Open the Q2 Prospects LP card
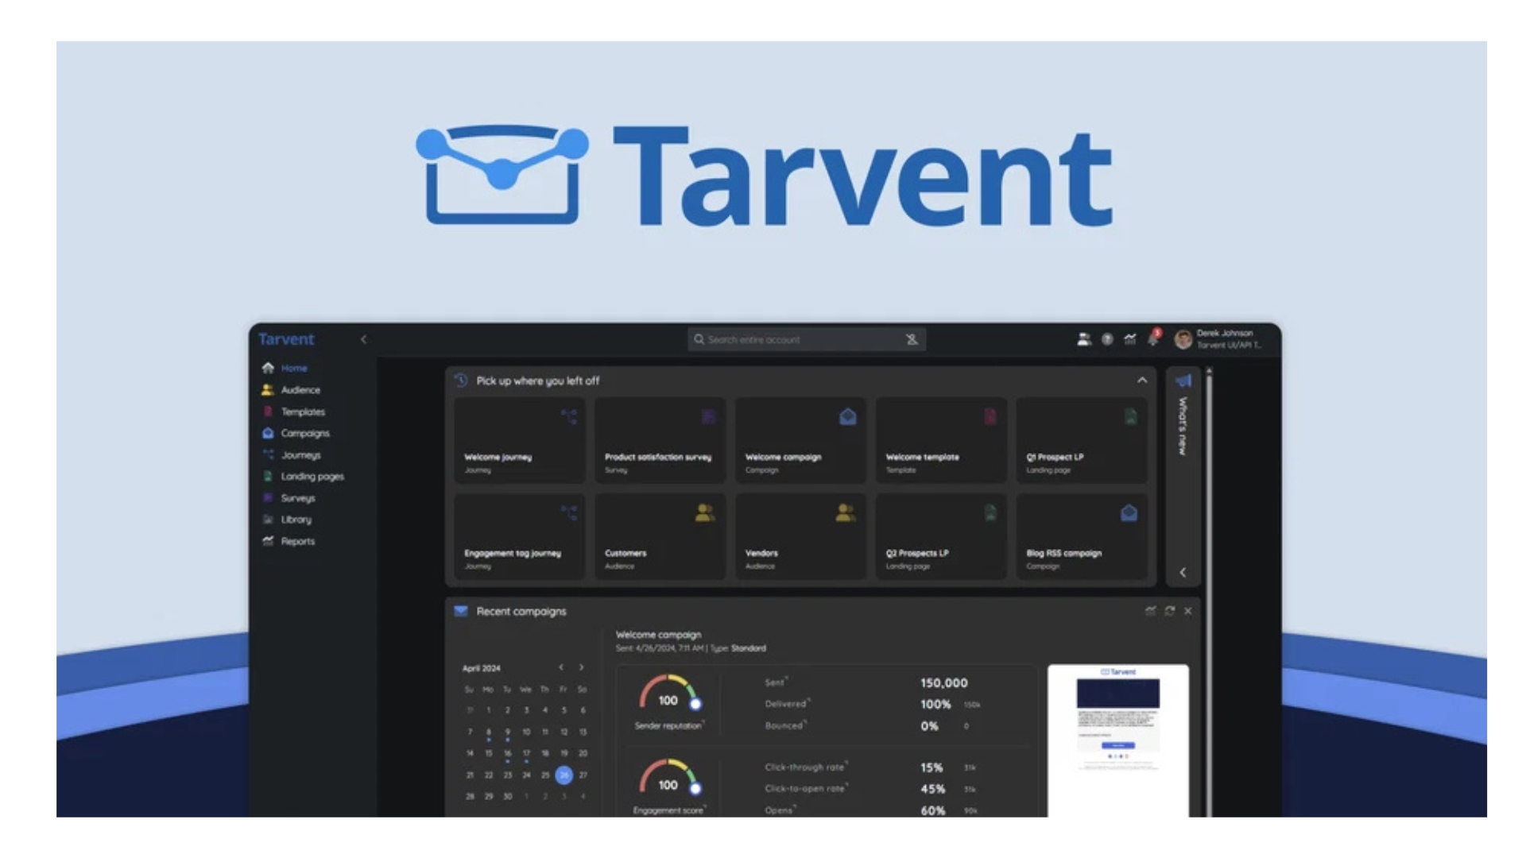1526x858 pixels. (941, 536)
